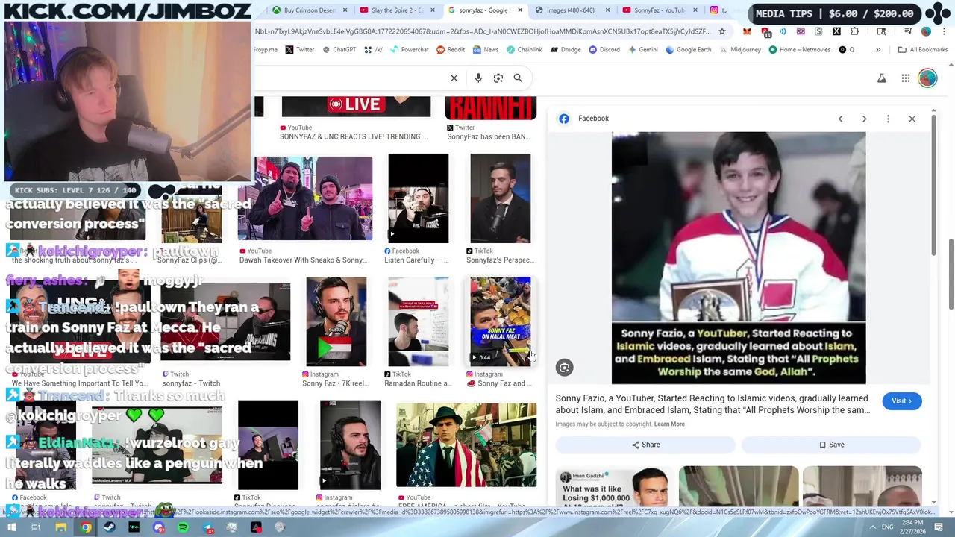The image size is (955, 537).
Task: Click SonnyFaz's Perspec... TikTok caption
Action: [500, 260]
